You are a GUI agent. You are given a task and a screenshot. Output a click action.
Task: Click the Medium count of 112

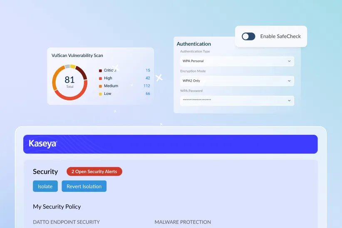[x=146, y=86]
